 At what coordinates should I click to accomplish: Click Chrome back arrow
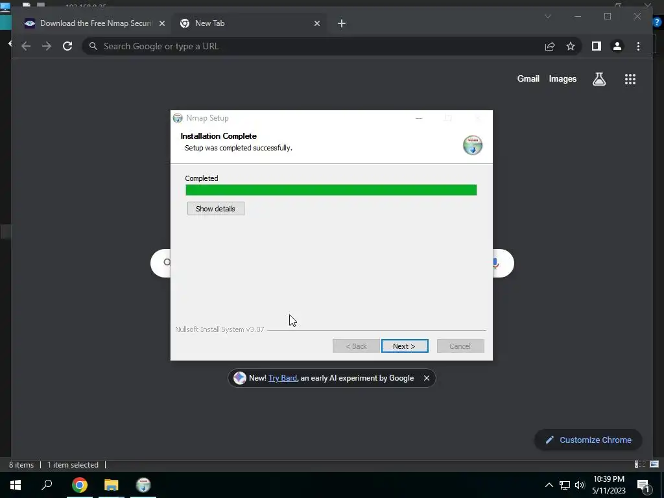tap(26, 46)
